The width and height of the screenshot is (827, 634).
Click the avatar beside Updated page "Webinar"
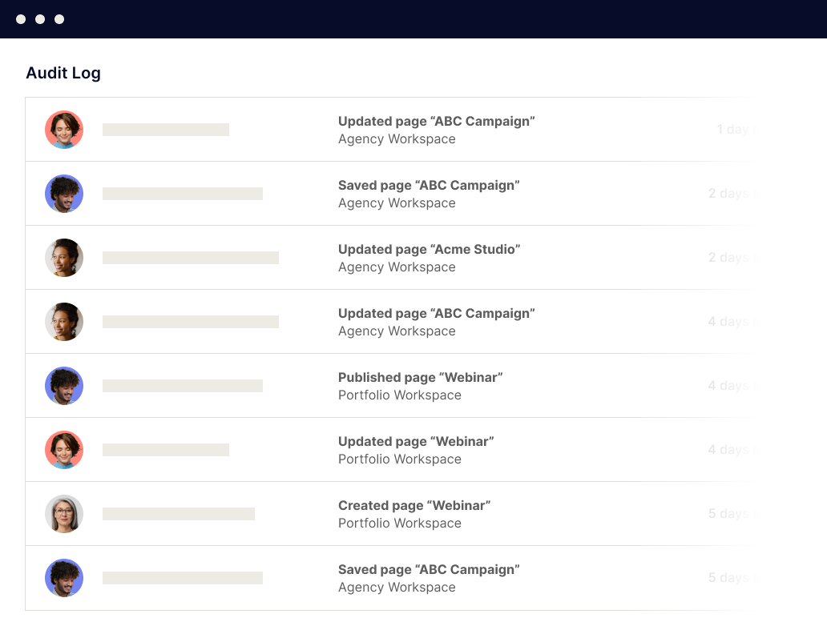64,450
